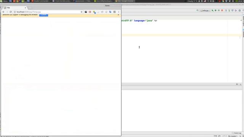Go back in the Chrome browser

(x=3, y=12)
